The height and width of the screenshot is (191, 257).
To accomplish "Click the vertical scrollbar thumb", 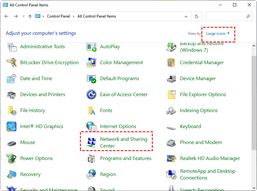I will 254,103.
